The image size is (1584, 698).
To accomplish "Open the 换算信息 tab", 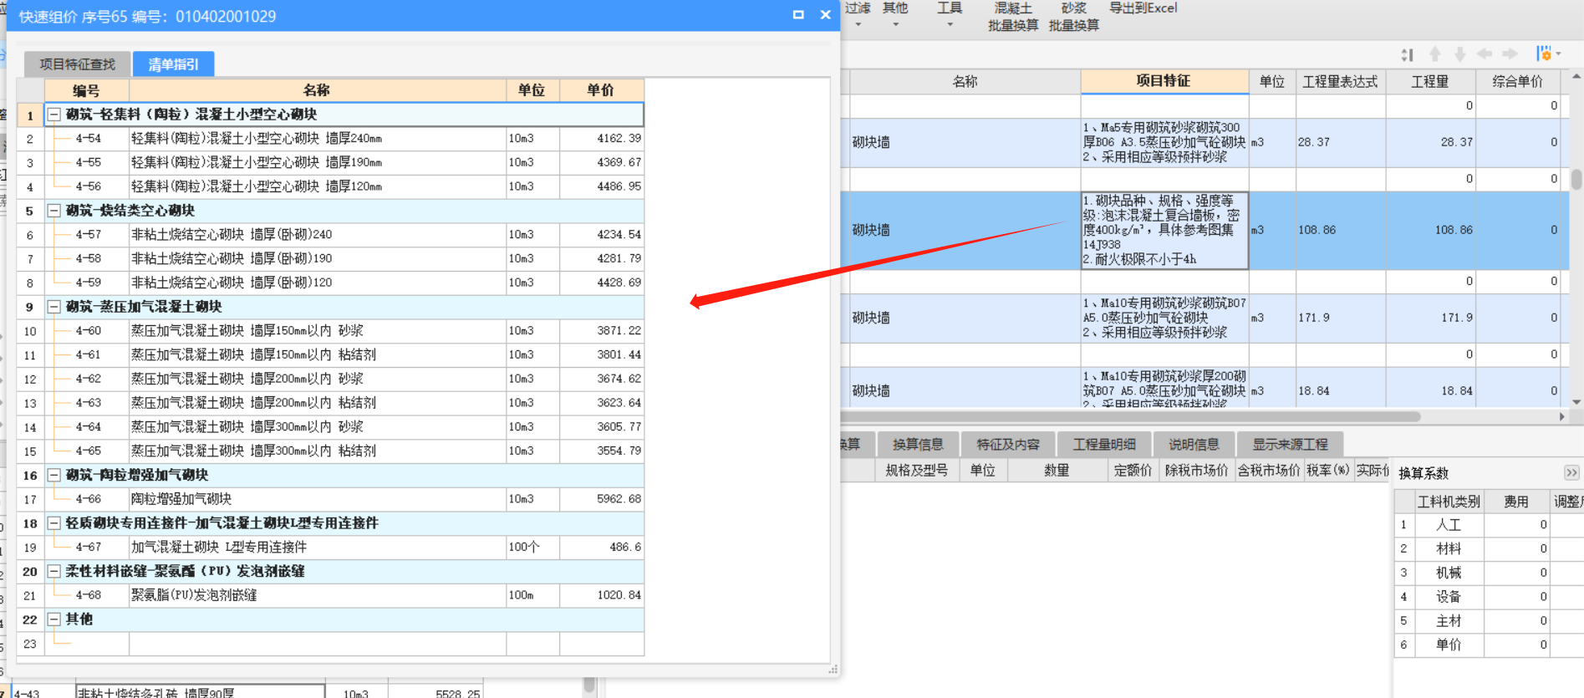I will coord(918,445).
